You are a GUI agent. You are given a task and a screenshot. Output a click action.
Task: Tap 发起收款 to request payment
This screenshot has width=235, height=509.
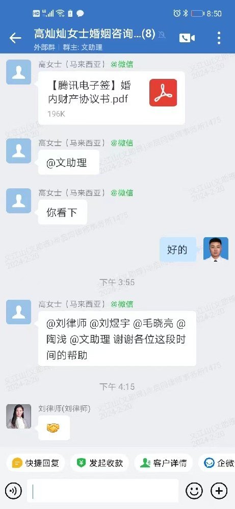[99, 463]
